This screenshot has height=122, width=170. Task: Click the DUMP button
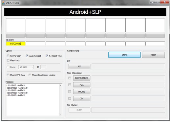pos(79,110)
